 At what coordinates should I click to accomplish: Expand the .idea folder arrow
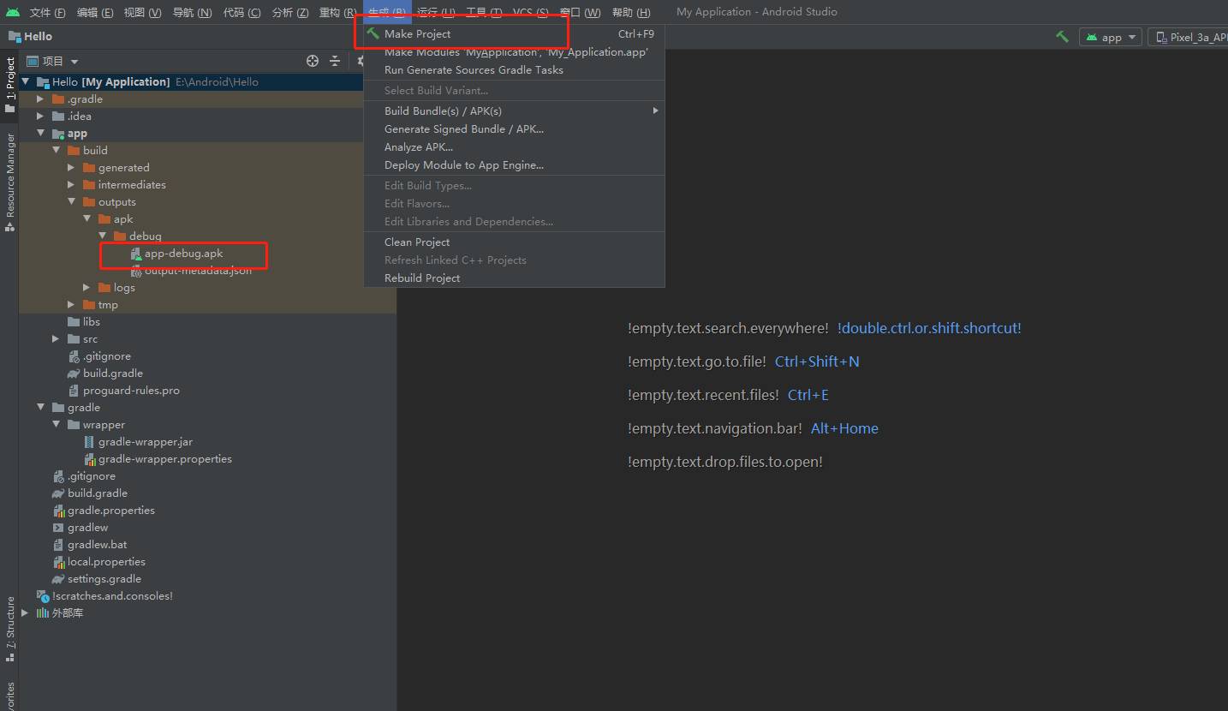(40, 117)
